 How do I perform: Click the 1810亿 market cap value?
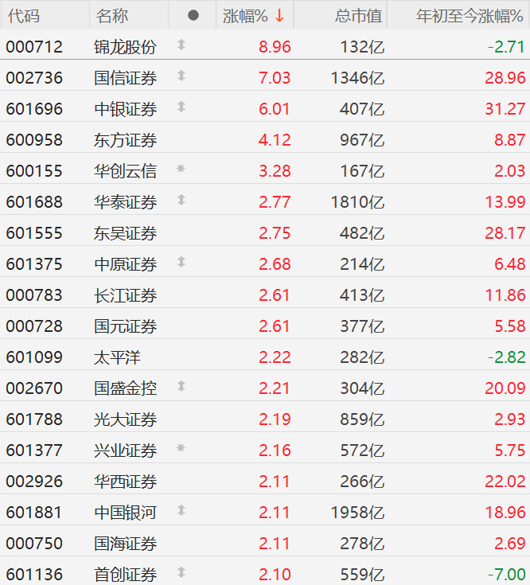click(x=357, y=202)
